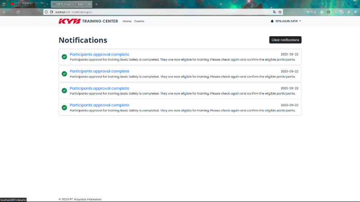The image size is (360, 202).
Task: Bookmark this page with the star icon
Action: pos(280,12)
